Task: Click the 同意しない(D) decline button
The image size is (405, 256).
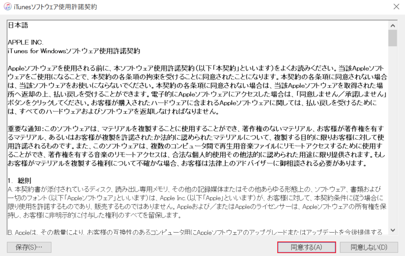Action: [x=368, y=247]
